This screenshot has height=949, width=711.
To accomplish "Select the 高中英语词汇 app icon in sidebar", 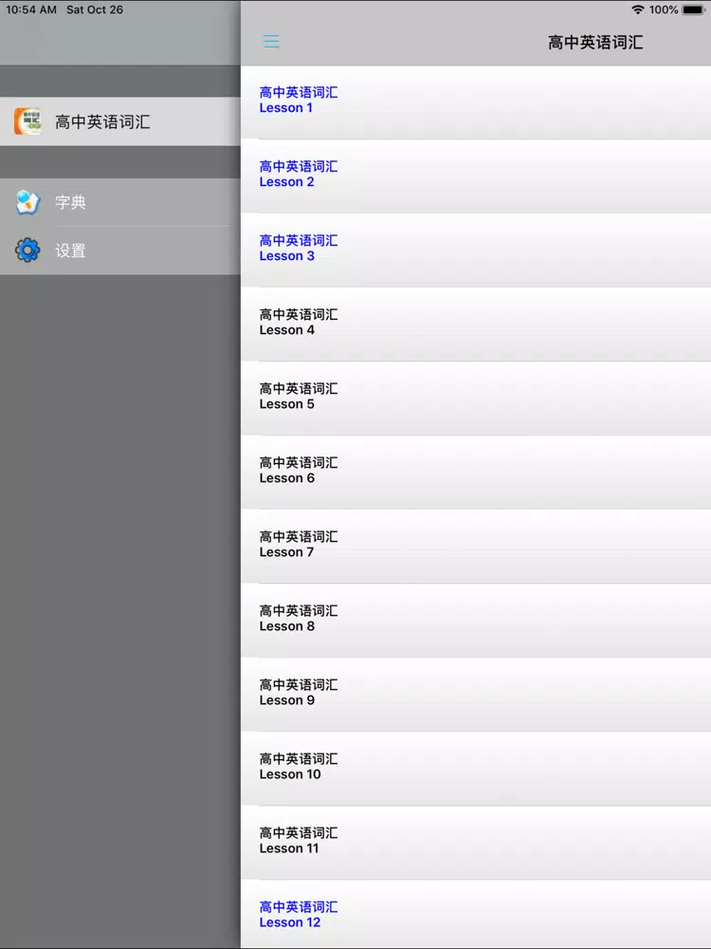I will 27,121.
